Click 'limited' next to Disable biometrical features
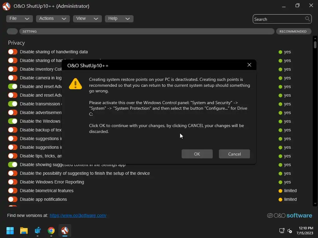318x238 pixels. pyautogui.click(x=290, y=191)
